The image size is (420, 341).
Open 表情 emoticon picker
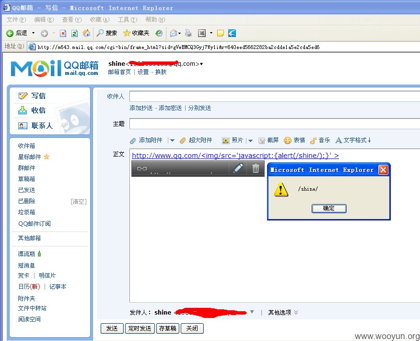tap(294, 140)
